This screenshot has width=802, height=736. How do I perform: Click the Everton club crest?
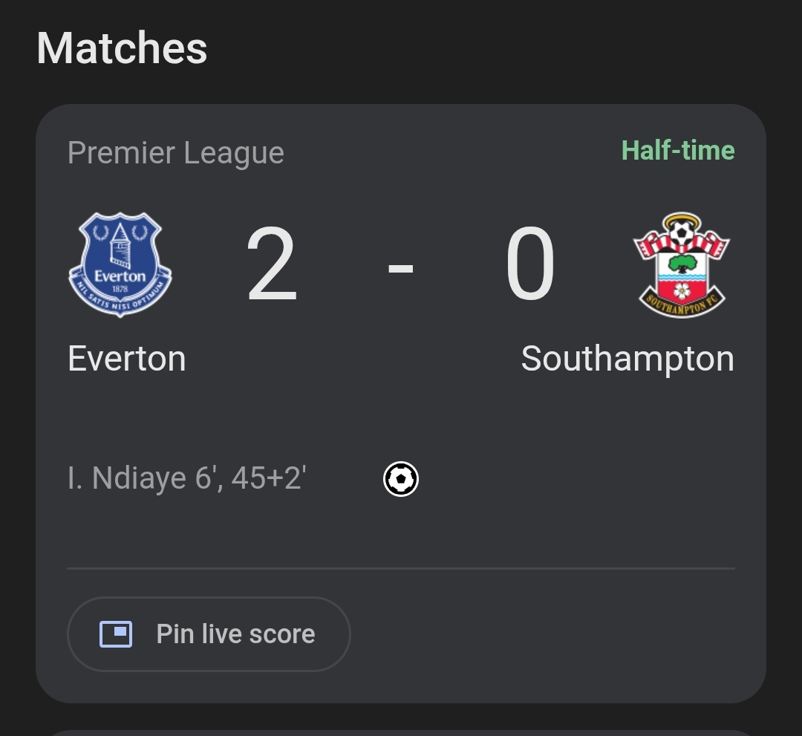pyautogui.click(x=120, y=265)
